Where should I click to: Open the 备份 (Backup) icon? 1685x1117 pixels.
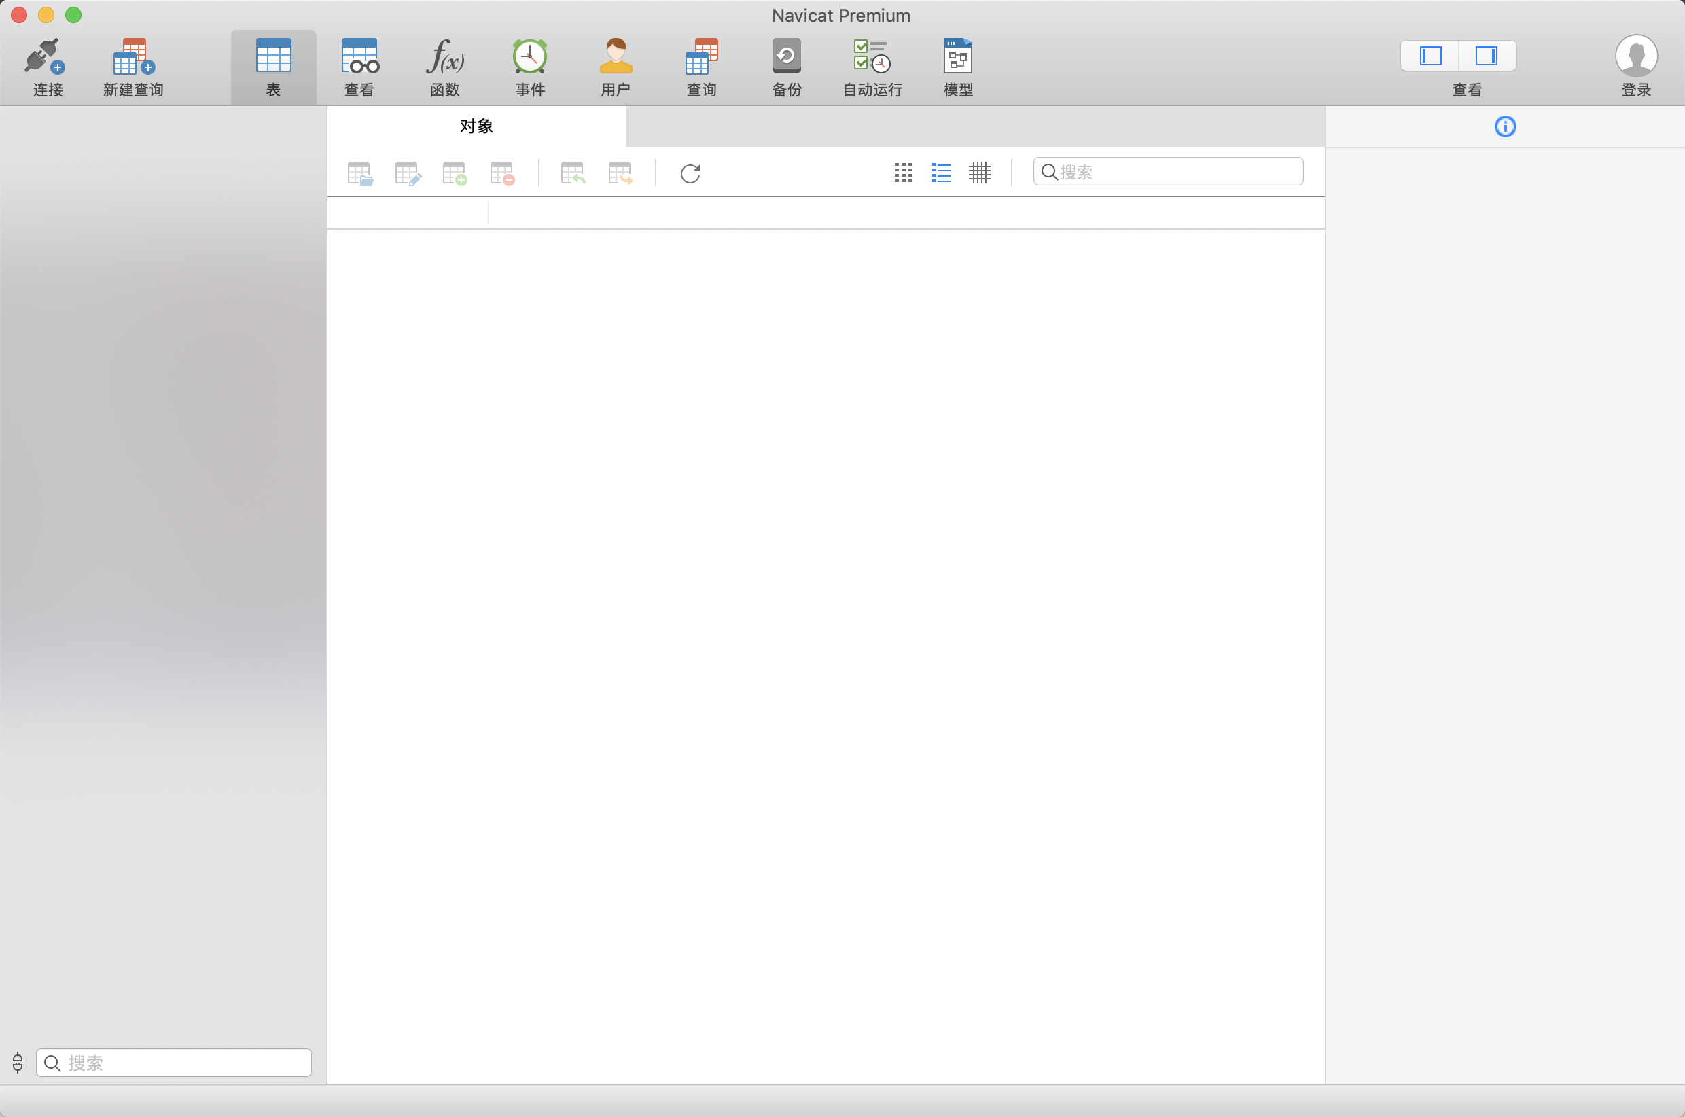coord(786,56)
